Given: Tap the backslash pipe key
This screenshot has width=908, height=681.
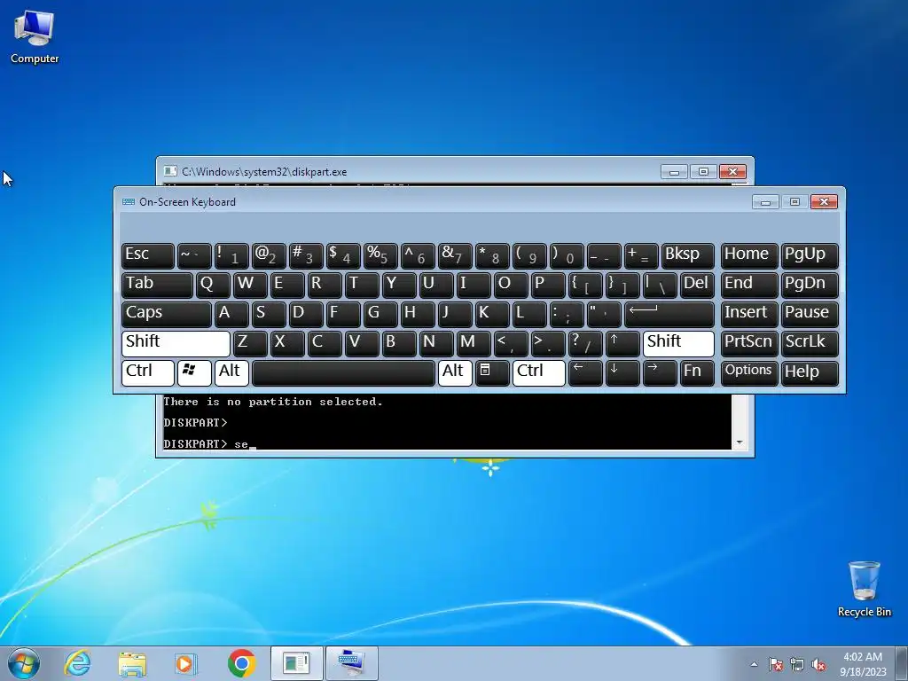Looking at the screenshot, I should (659, 285).
